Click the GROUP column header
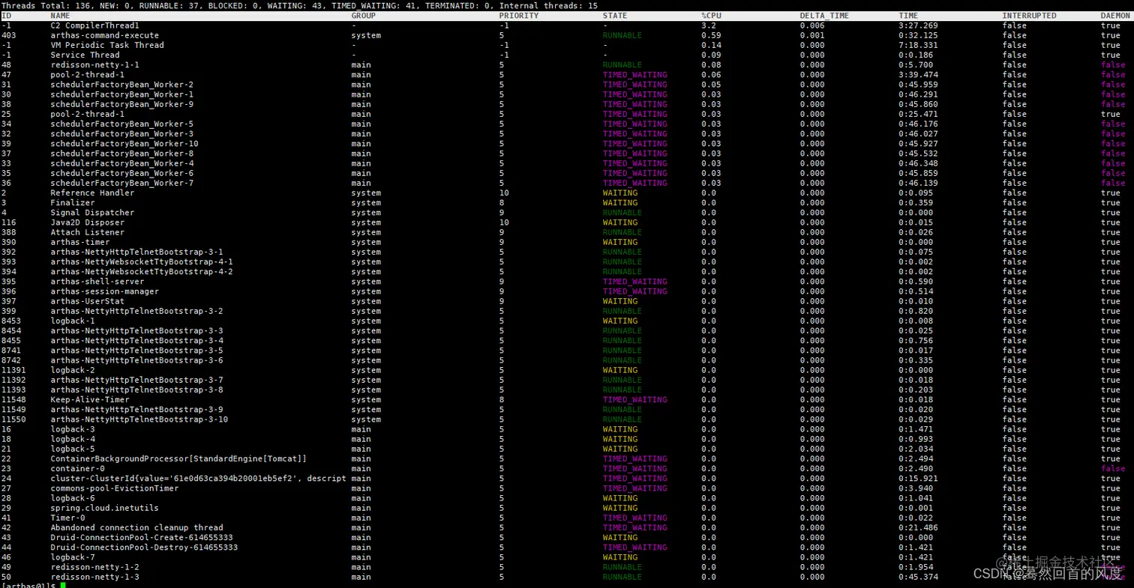 pyautogui.click(x=364, y=16)
